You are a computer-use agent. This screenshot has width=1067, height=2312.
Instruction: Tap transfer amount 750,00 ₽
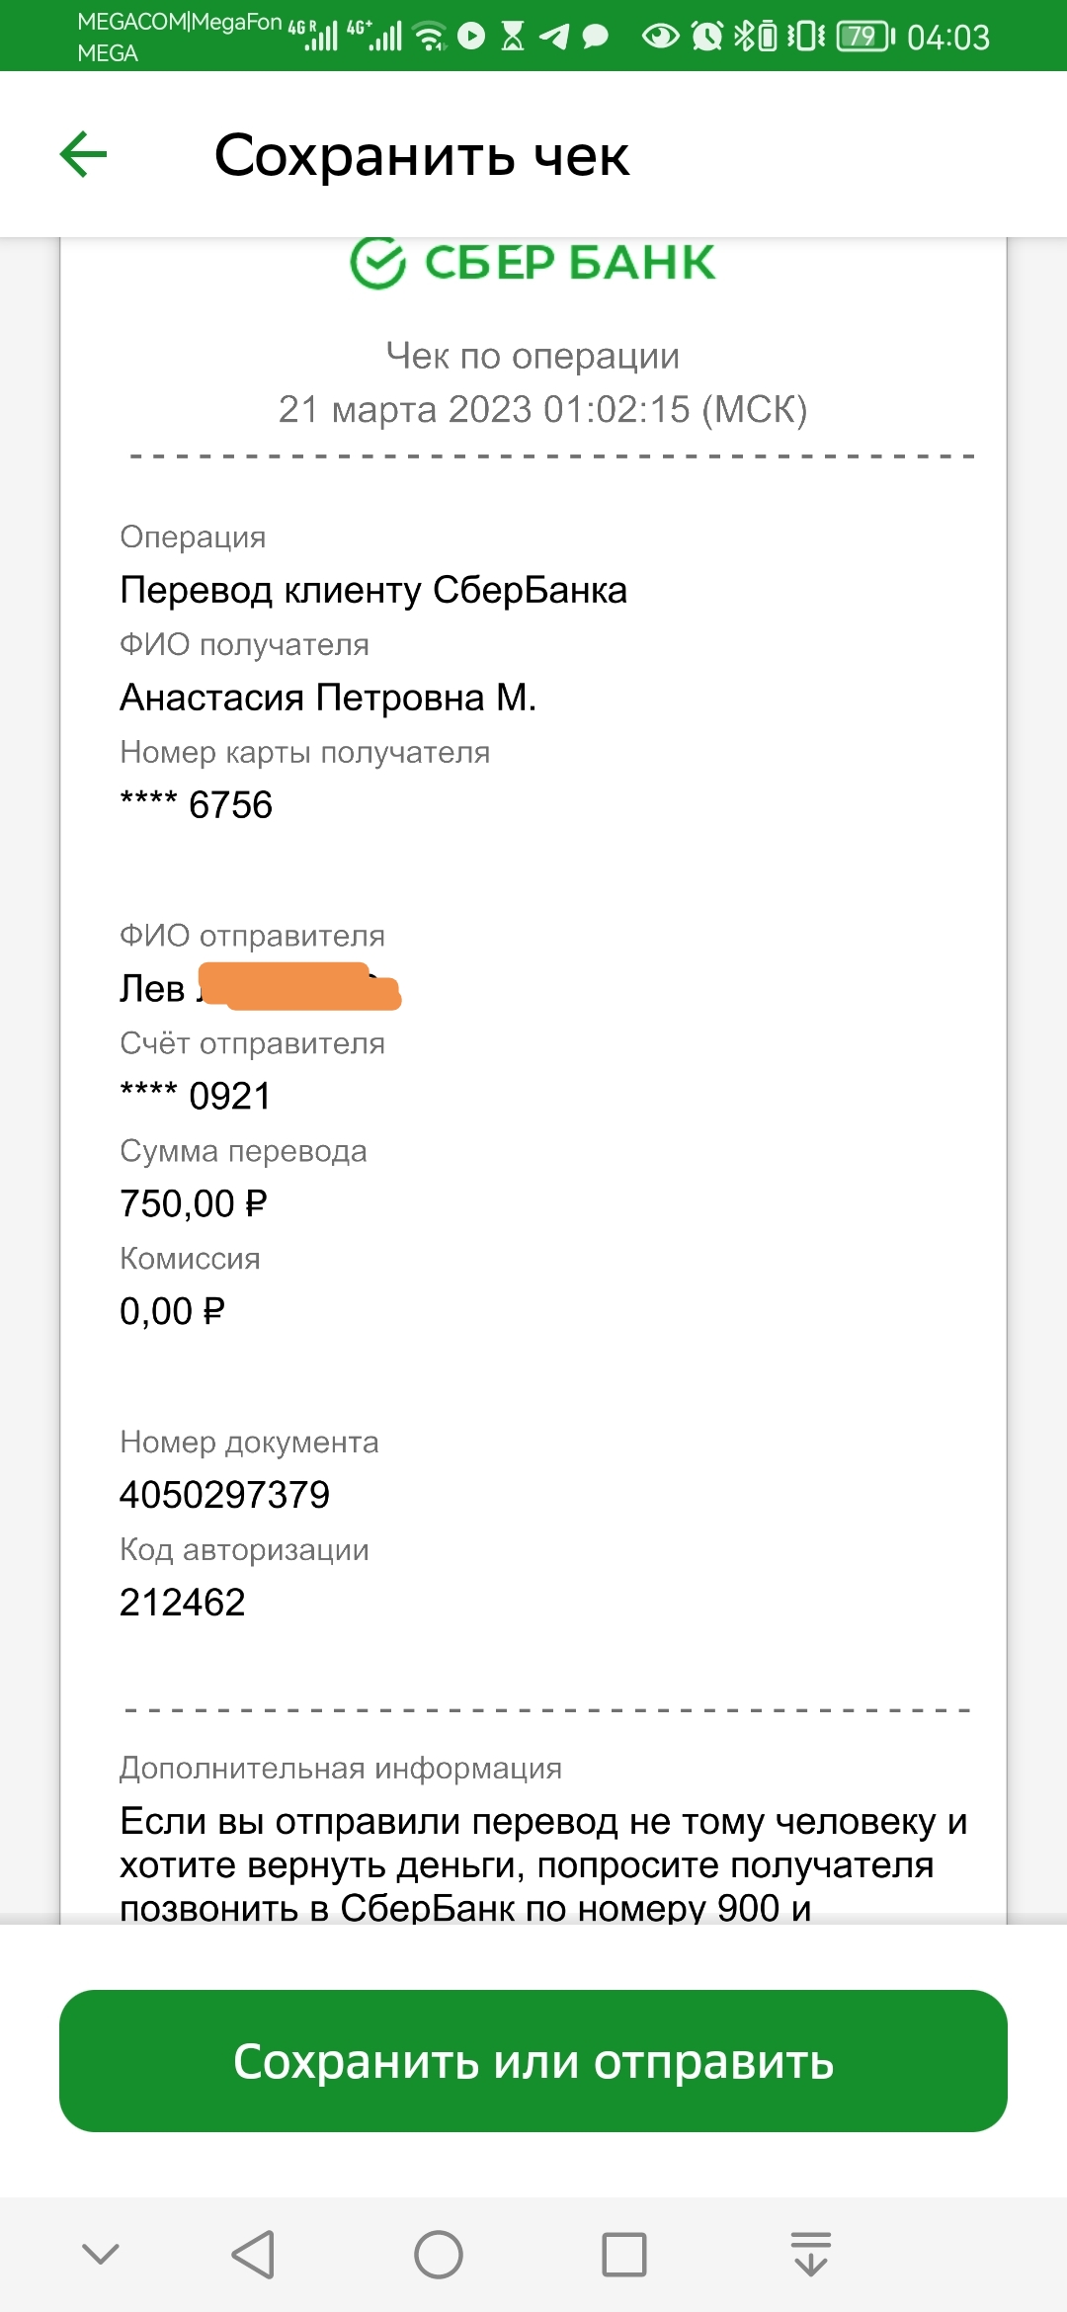(x=194, y=1203)
